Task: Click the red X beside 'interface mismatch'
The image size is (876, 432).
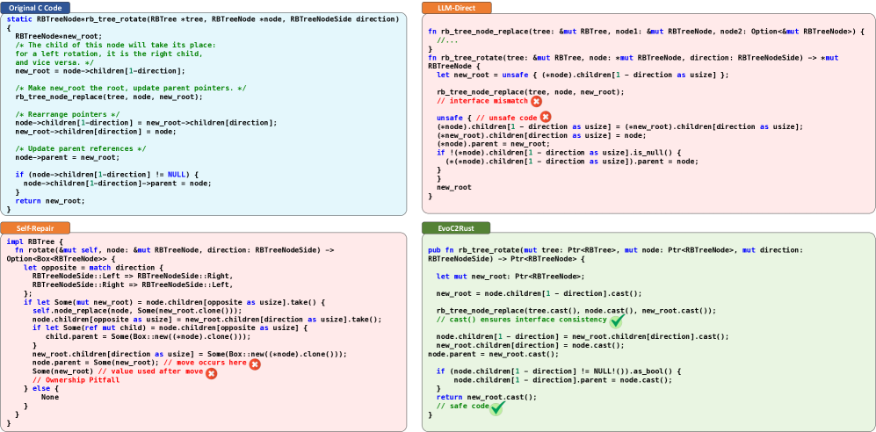Action: tap(536, 102)
